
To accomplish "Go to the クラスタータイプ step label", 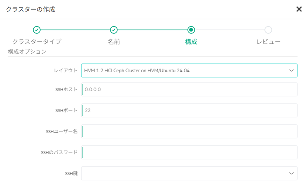I will (37, 42).
